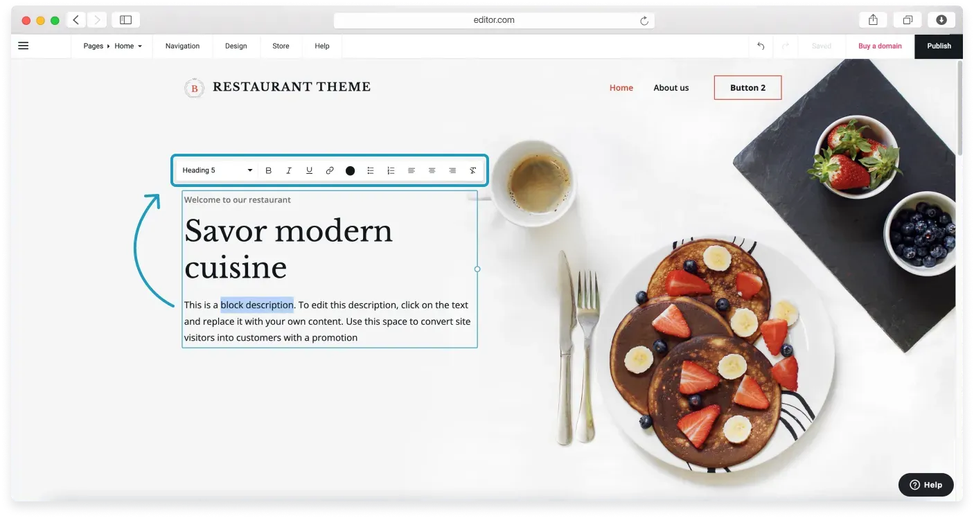The height and width of the screenshot is (518, 974).
Task: Center align the text
Action: coord(432,170)
